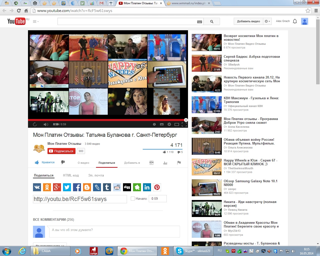Open Обзор Samsung Galaxy Note 10.1 thumbnail
Screen dimensions: 320x256
point(207,188)
